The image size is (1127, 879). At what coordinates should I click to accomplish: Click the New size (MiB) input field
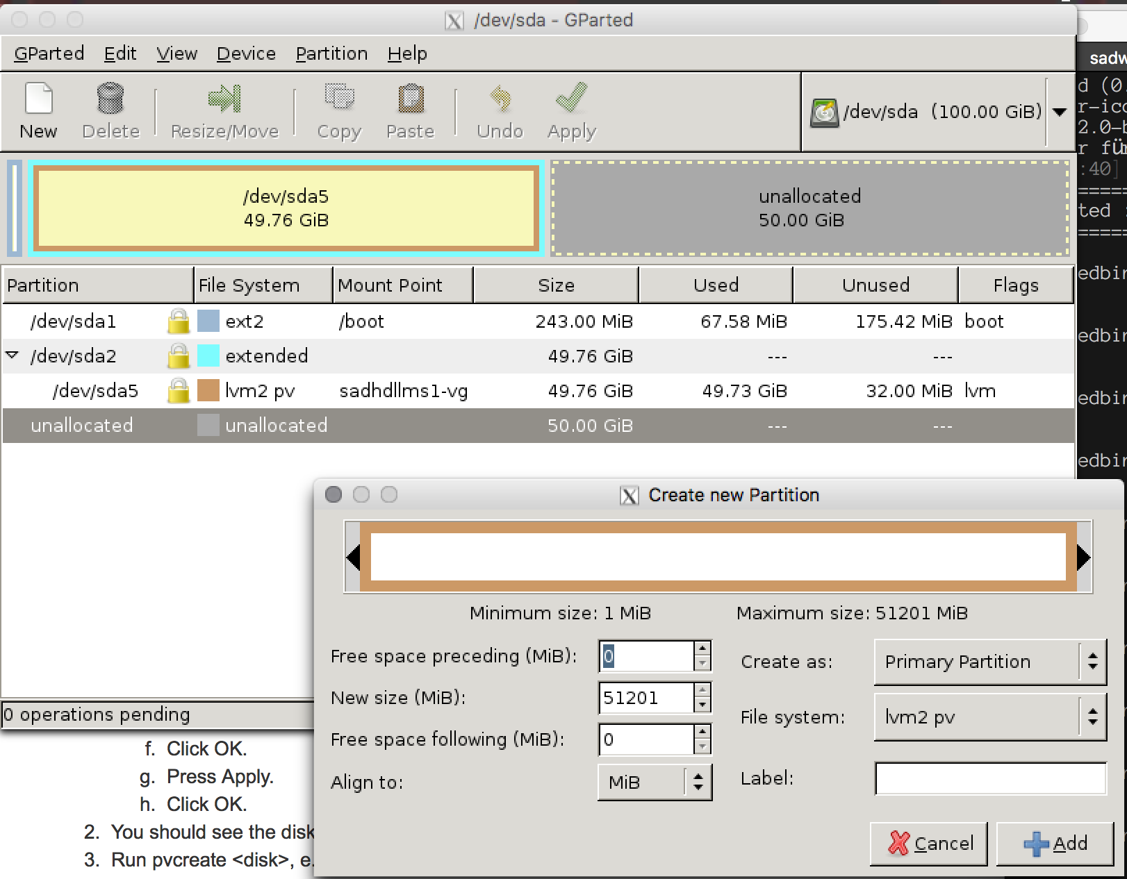(x=646, y=698)
